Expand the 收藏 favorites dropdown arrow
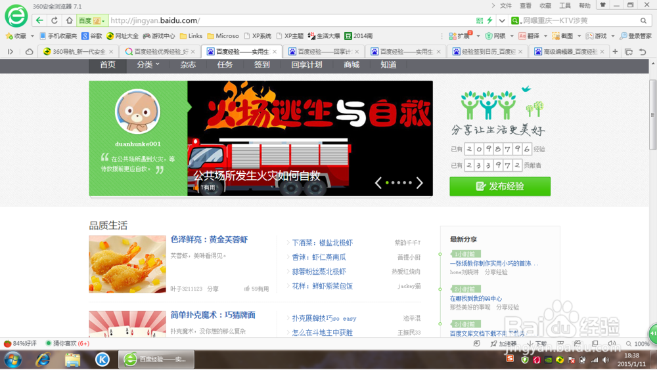This screenshot has height=370, width=657. click(x=32, y=36)
